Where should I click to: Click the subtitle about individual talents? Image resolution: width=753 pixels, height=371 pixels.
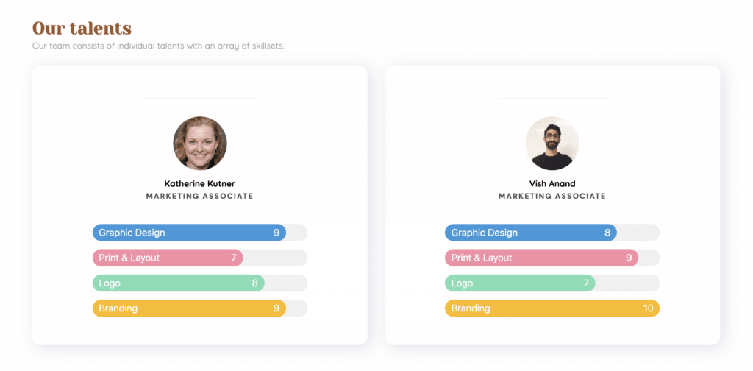158,46
